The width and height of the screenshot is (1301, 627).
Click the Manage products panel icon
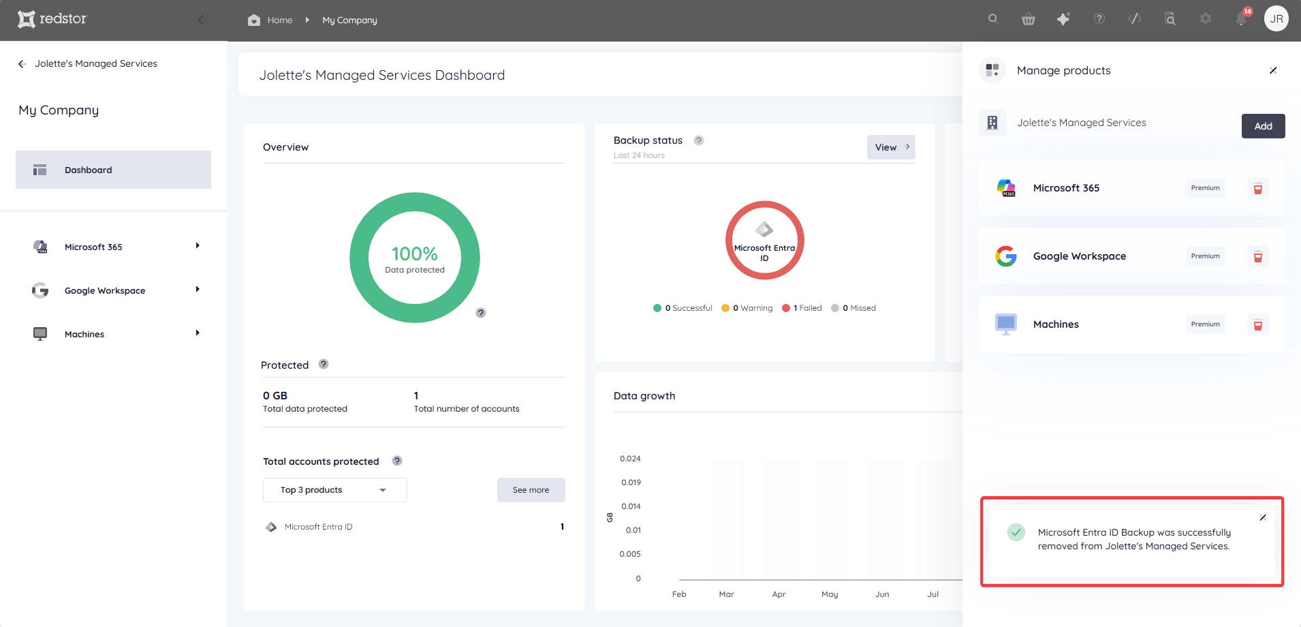[x=992, y=70]
